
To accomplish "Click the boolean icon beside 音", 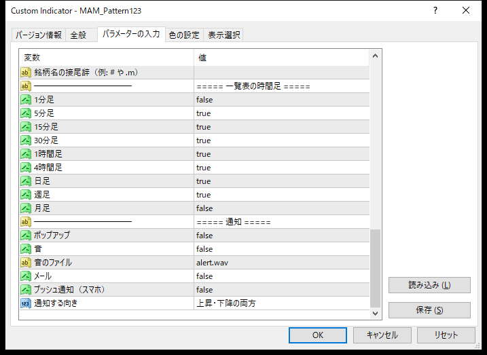I will (x=26, y=249).
